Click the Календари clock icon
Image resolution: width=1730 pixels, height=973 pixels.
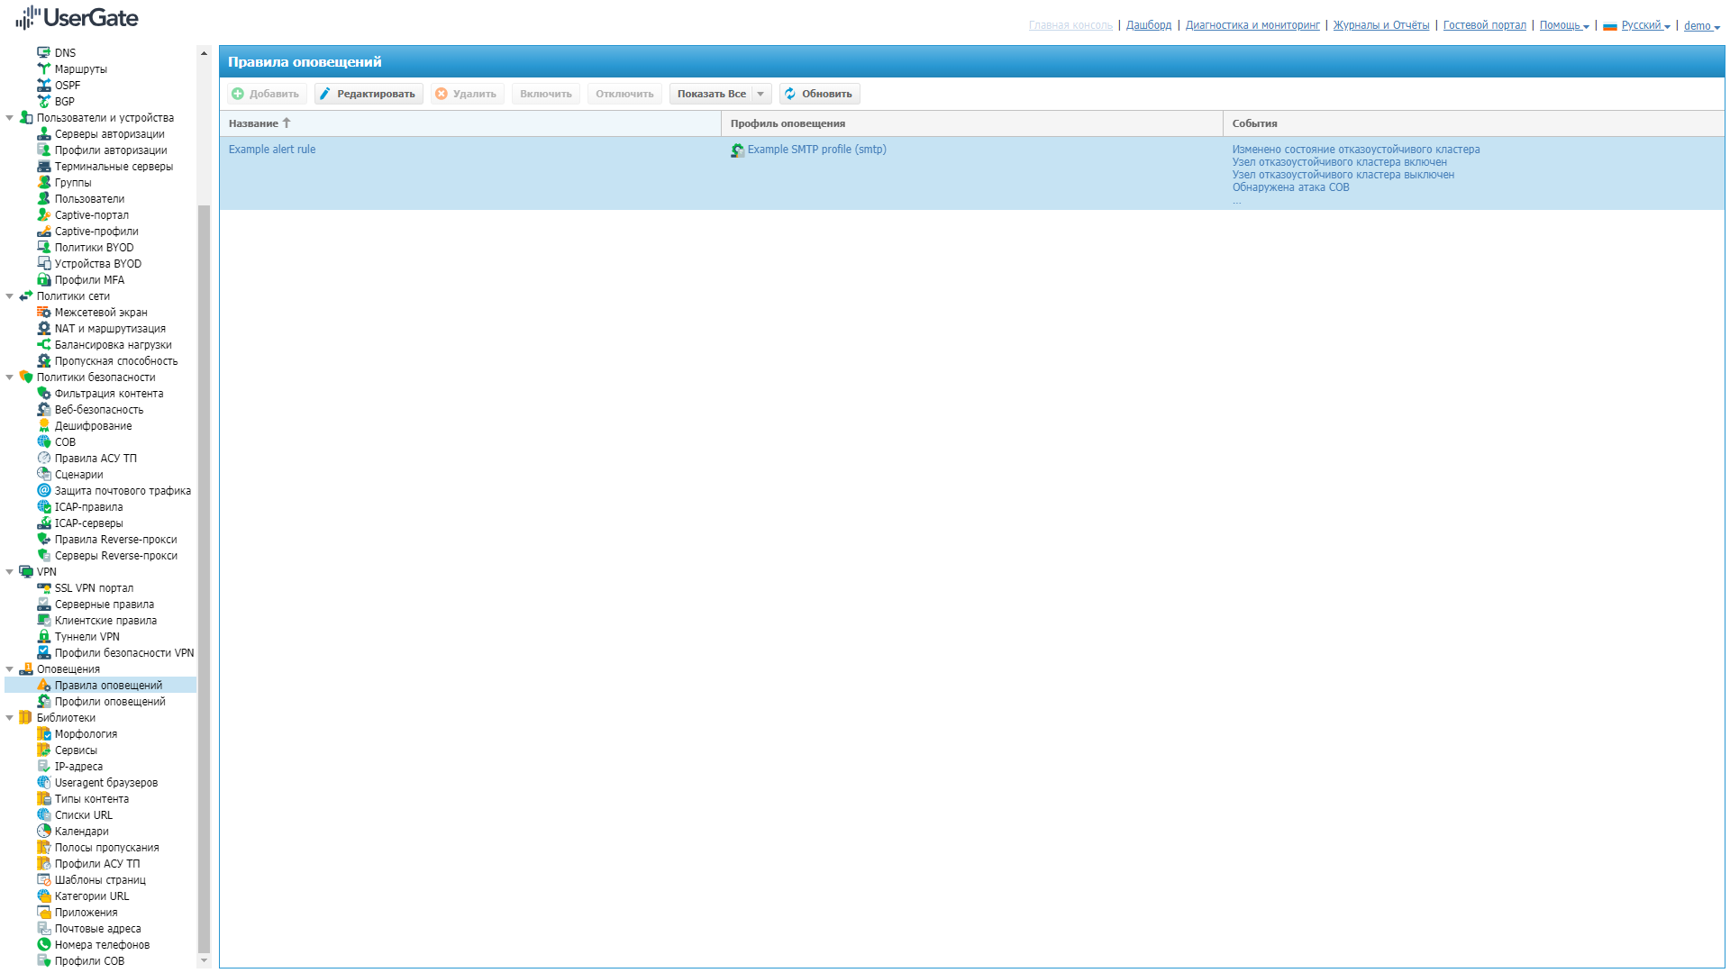pyautogui.click(x=43, y=831)
